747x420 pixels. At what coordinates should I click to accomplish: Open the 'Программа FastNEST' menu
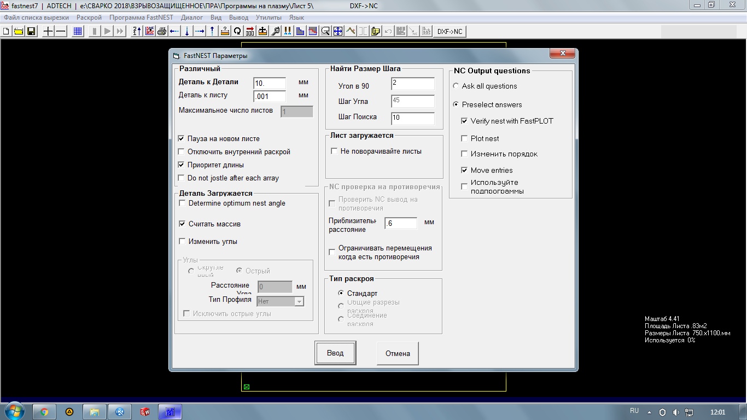point(141,17)
